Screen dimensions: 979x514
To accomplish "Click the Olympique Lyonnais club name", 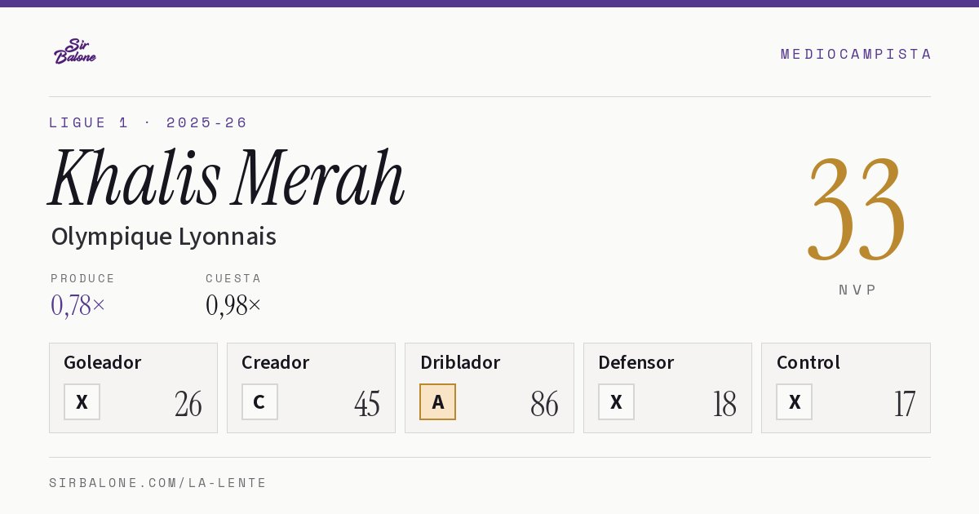I will [x=164, y=237].
